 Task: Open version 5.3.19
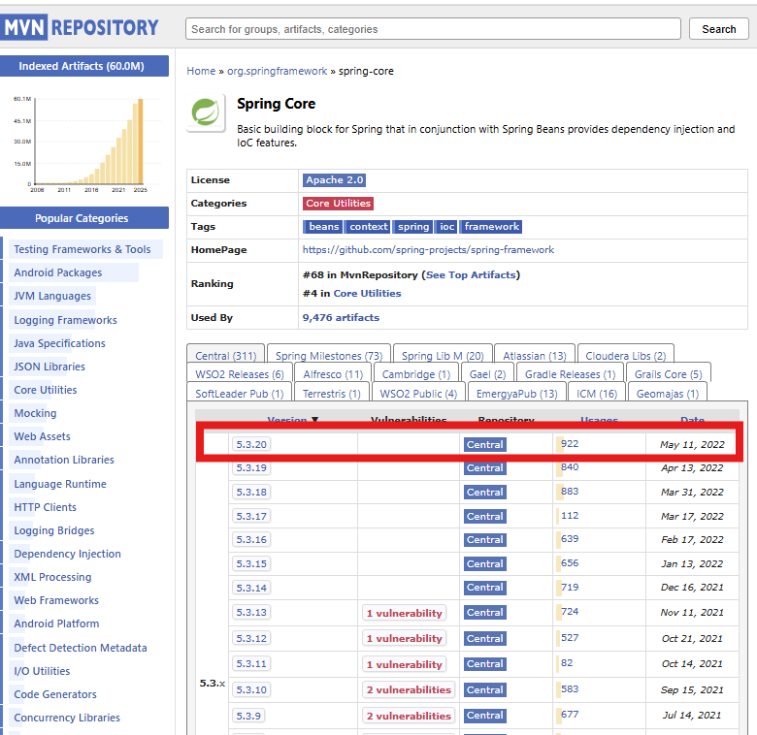[251, 467]
